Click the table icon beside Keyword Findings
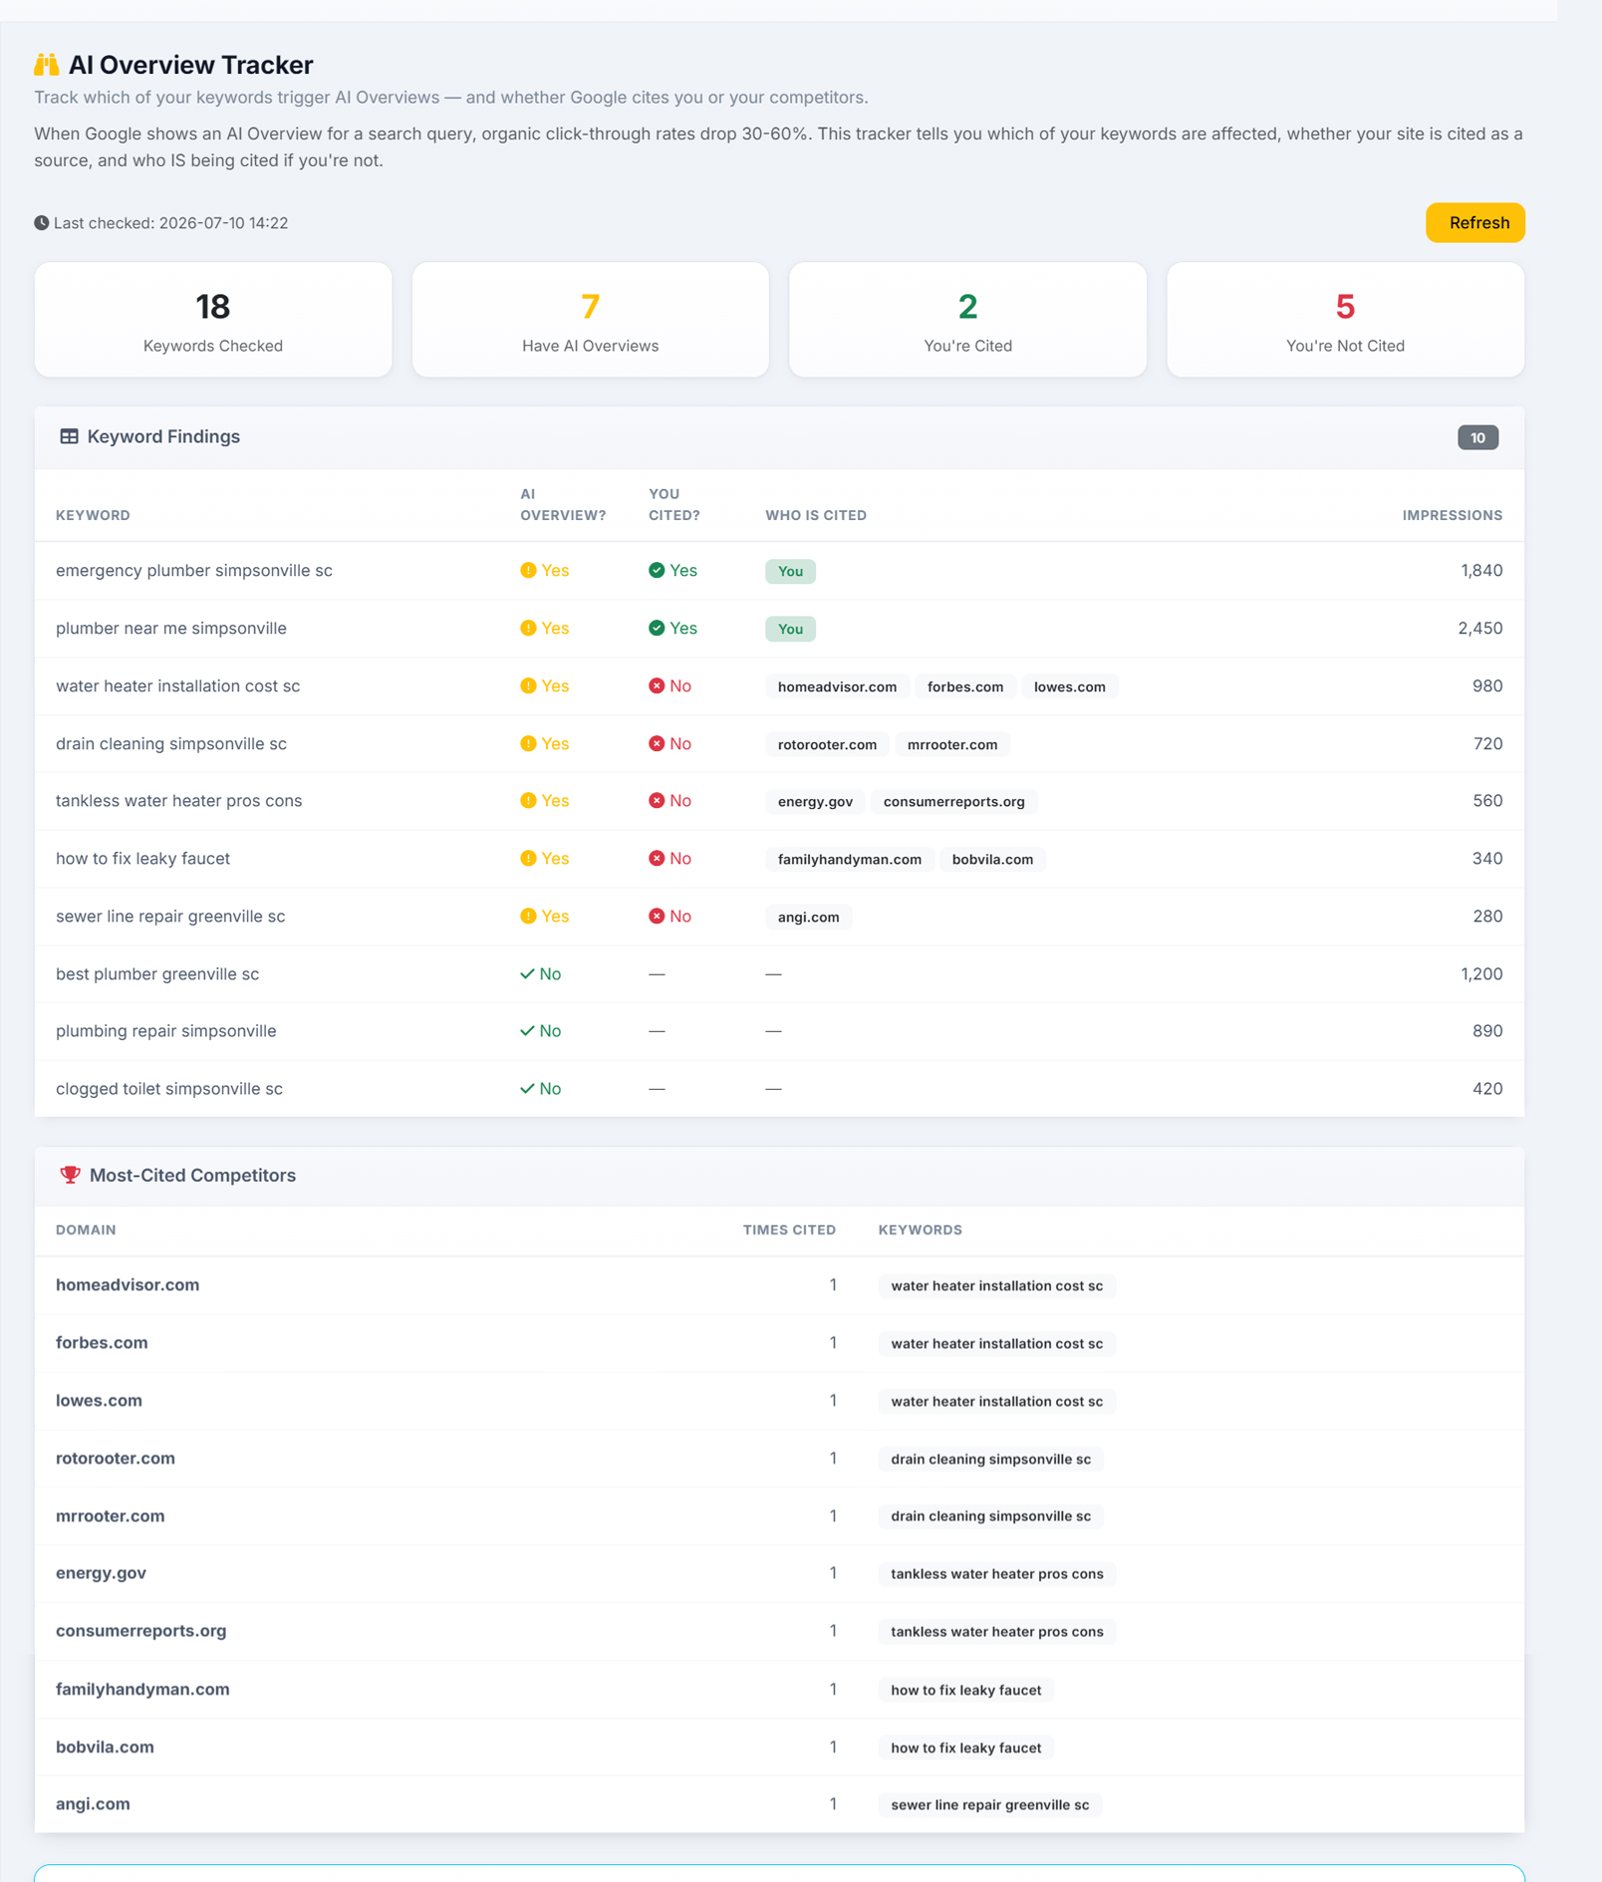 (x=69, y=436)
